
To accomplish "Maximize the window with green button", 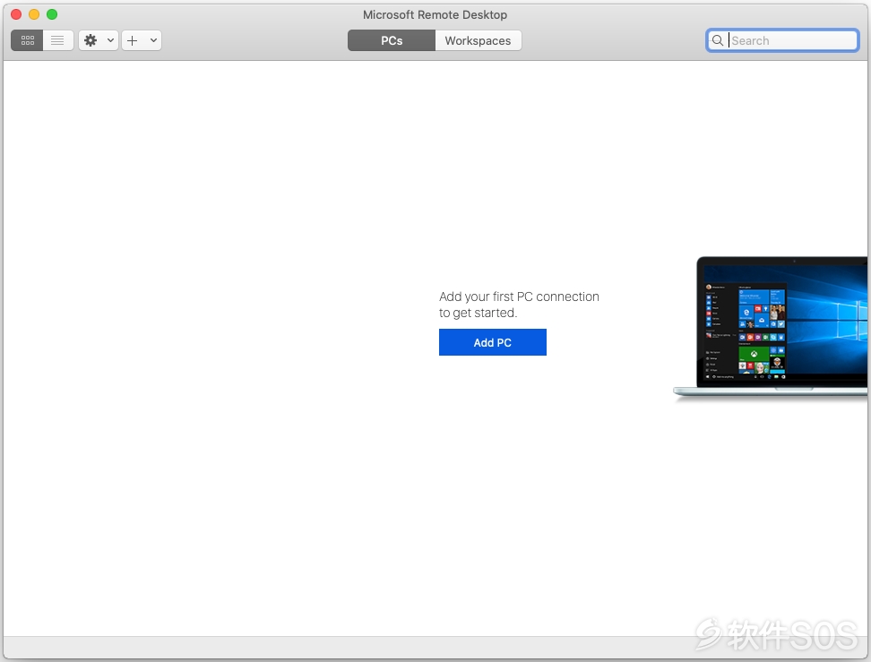I will [52, 14].
